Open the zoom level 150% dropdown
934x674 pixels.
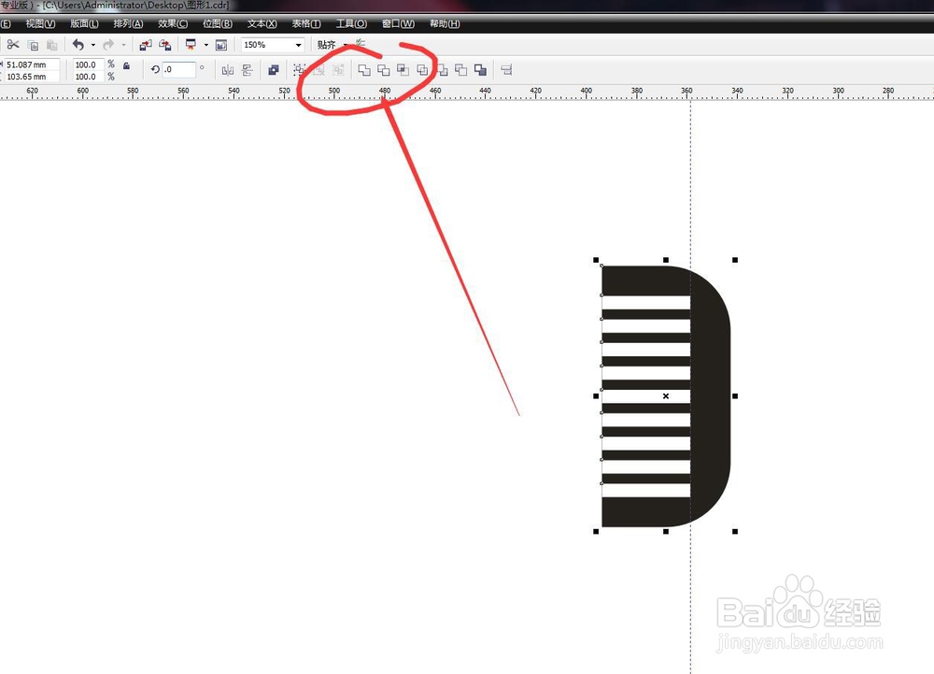(x=299, y=45)
